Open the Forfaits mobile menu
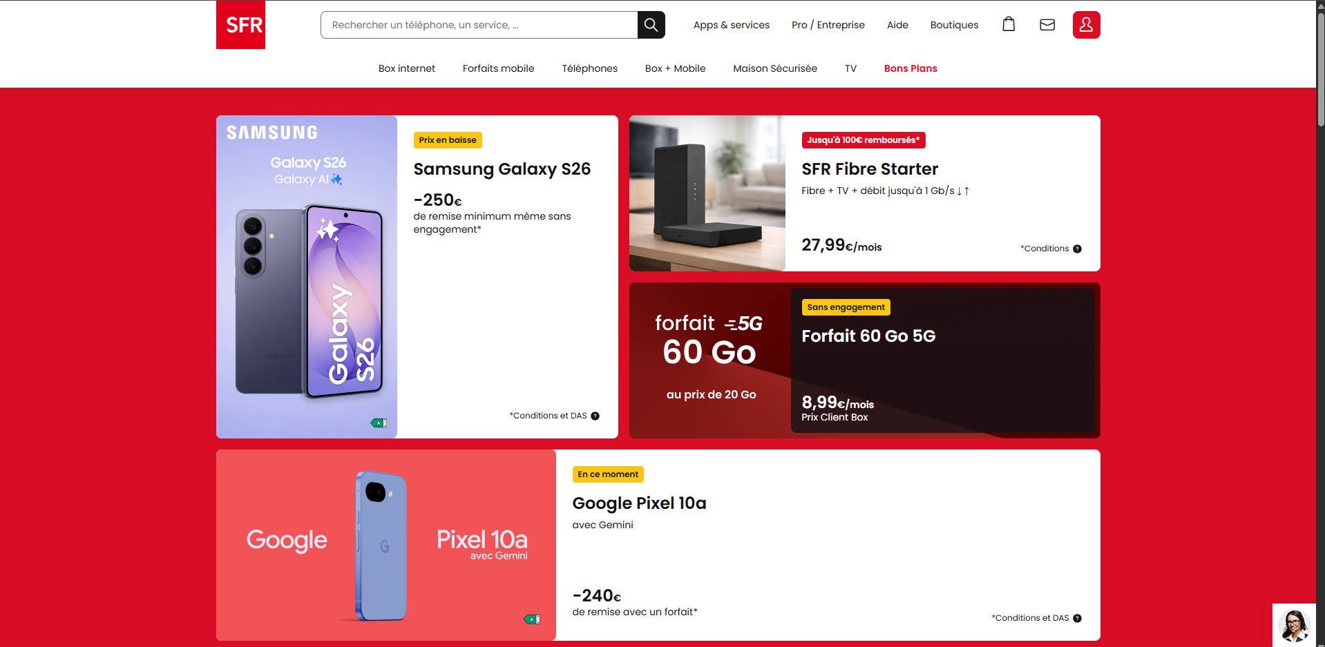 pos(498,68)
